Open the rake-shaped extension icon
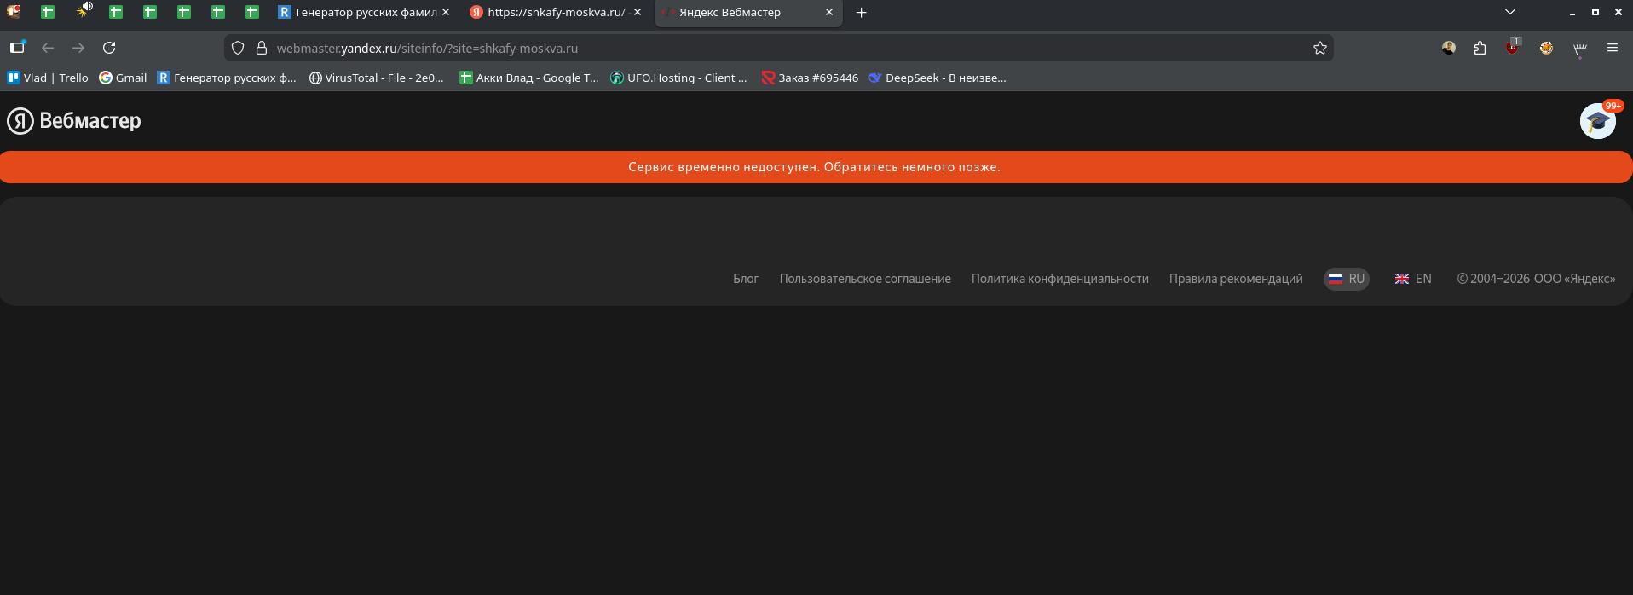1633x595 pixels. 1580,48
